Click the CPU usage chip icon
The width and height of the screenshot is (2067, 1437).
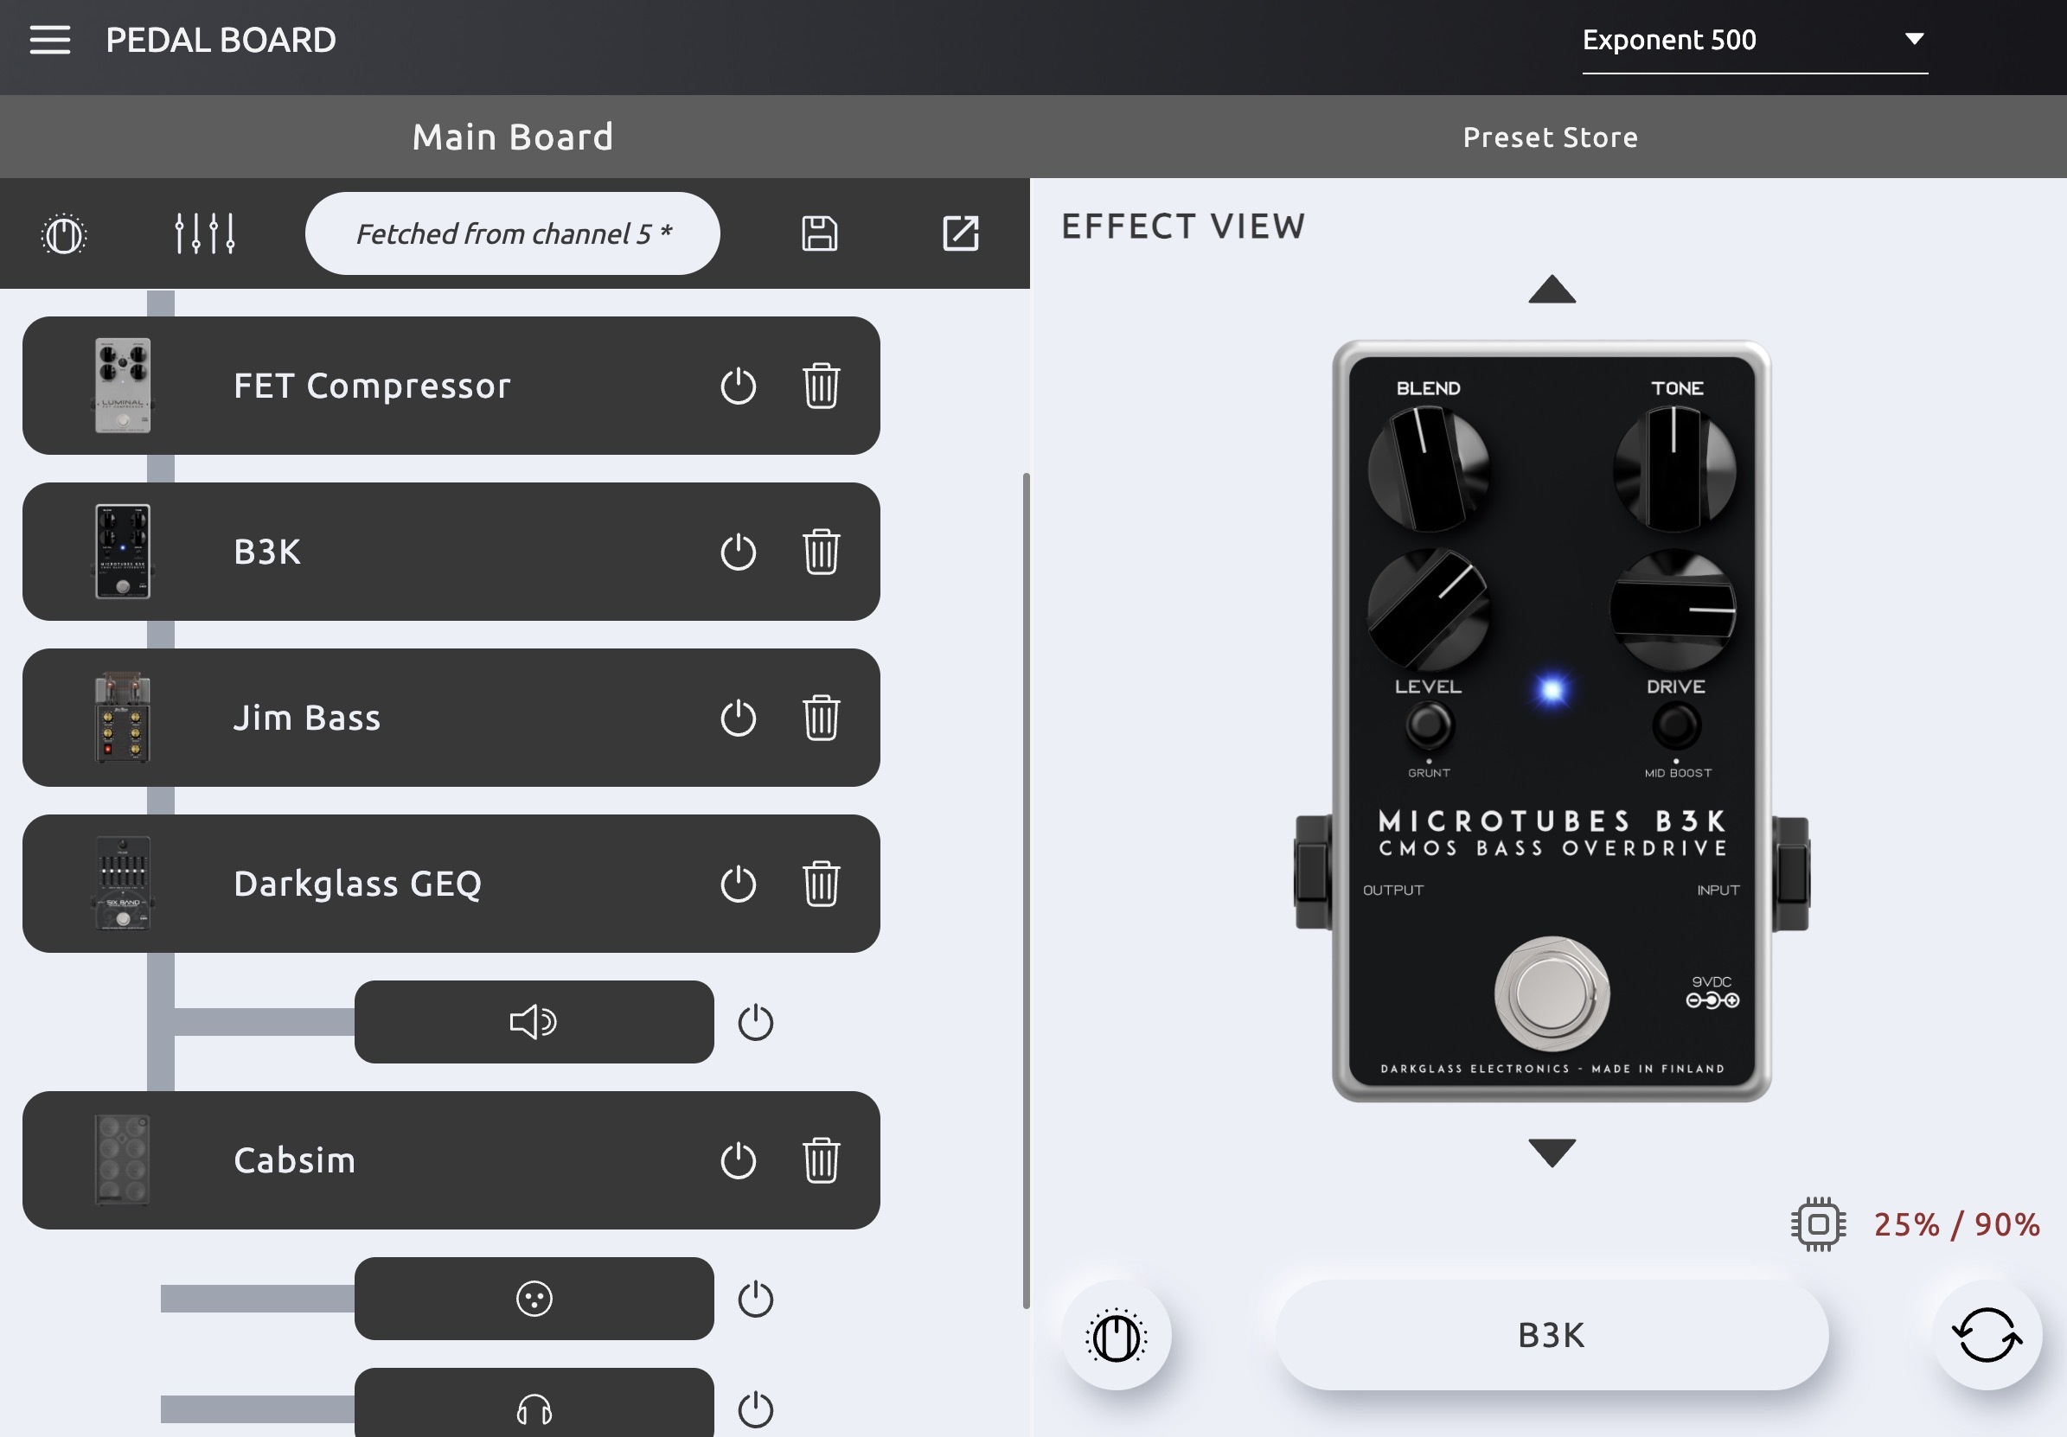pyautogui.click(x=1818, y=1224)
